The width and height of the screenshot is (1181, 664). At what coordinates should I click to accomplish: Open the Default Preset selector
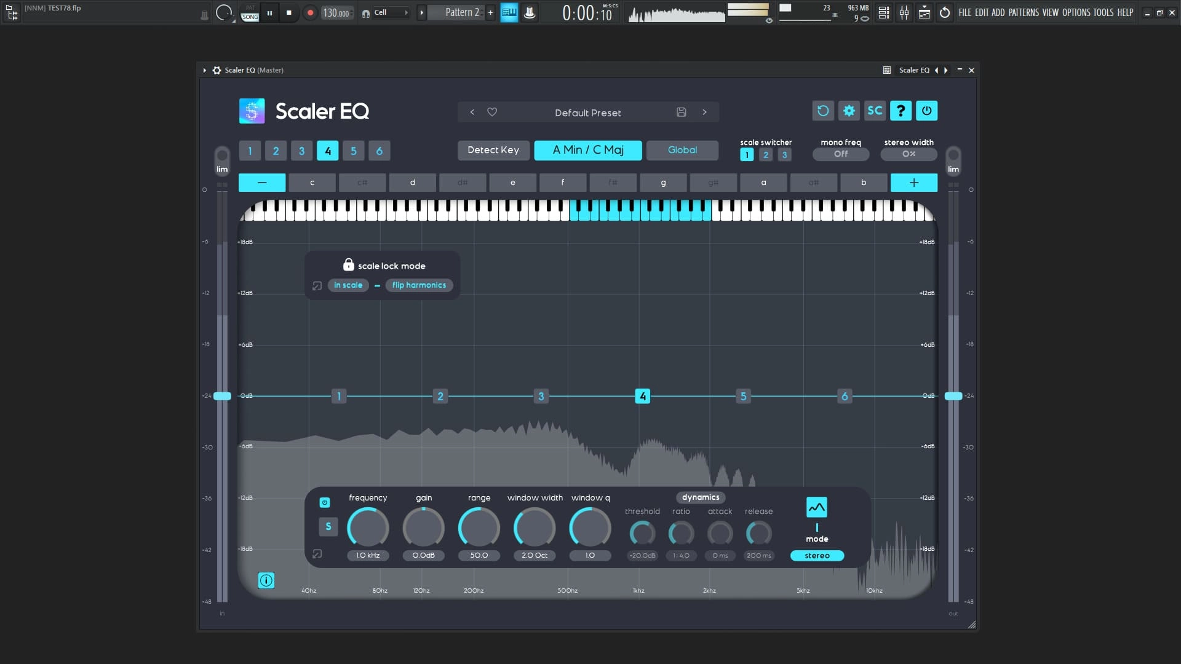tap(587, 113)
